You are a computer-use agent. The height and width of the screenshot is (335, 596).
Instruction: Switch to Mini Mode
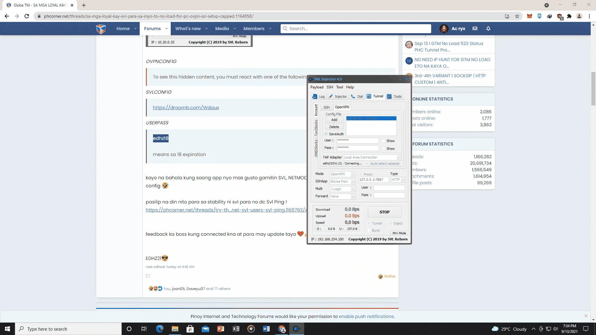pos(399,233)
